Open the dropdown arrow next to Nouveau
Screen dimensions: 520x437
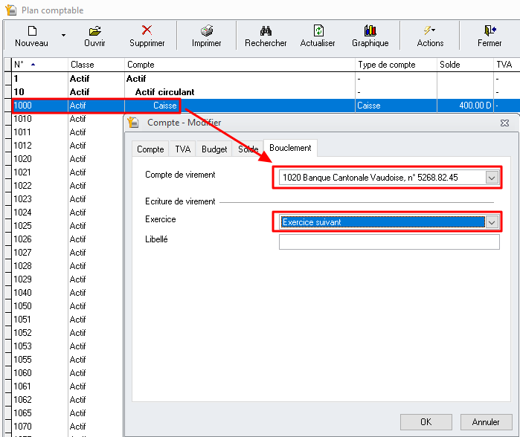(63, 35)
